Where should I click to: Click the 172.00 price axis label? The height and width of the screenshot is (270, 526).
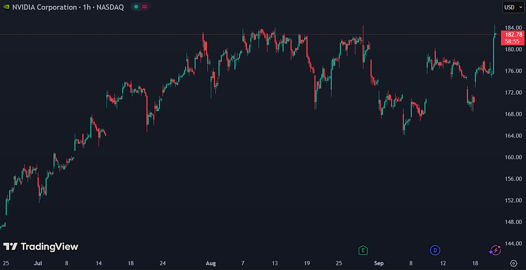(514, 93)
